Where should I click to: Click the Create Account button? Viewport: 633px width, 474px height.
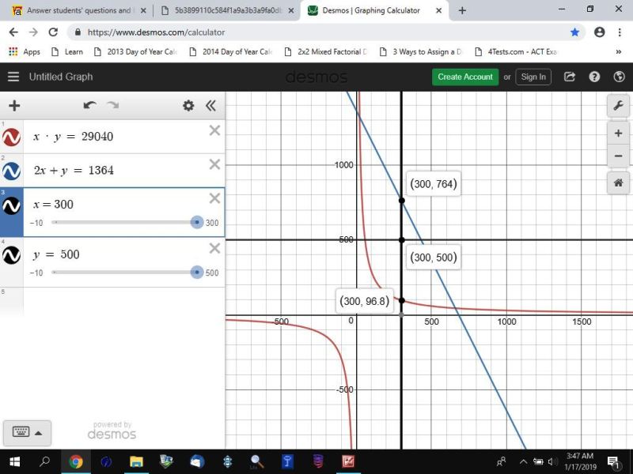coord(465,77)
